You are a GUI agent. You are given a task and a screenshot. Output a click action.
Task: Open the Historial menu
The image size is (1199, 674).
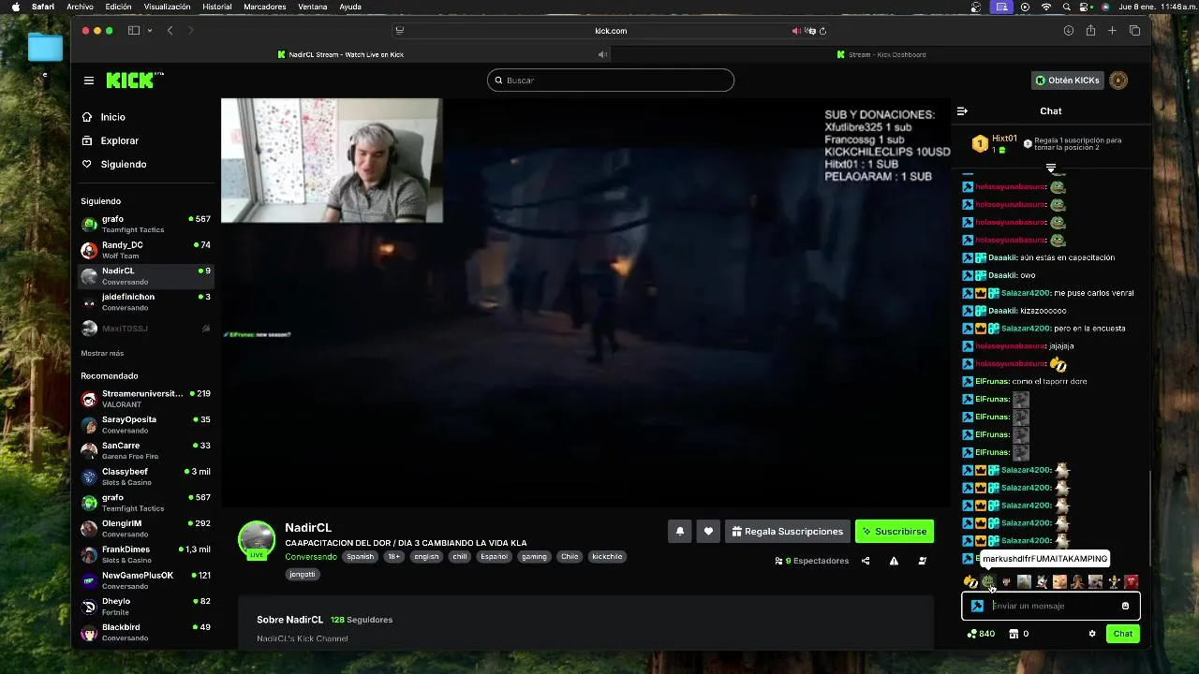click(x=217, y=7)
